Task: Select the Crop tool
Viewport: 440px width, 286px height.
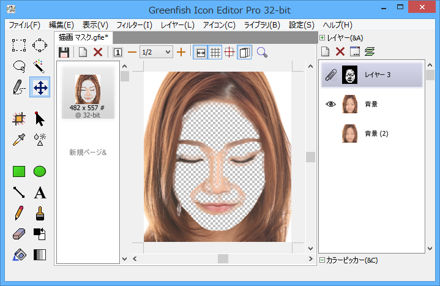Action: click(x=19, y=118)
